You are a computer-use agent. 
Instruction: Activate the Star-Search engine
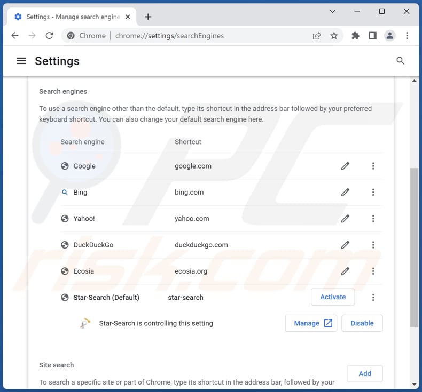[333, 297]
